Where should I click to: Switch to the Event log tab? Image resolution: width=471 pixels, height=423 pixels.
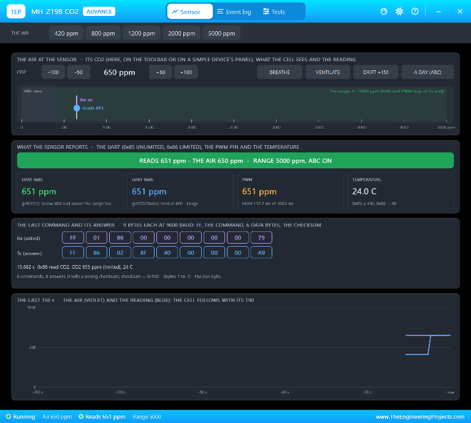234,12
